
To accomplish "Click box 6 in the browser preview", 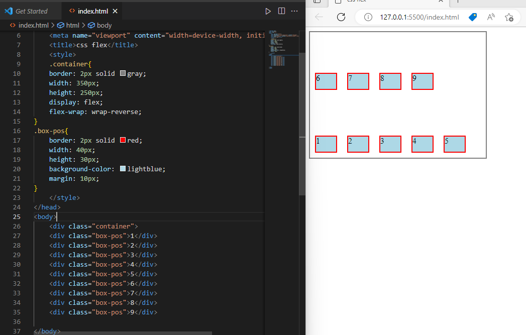I will pos(326,81).
